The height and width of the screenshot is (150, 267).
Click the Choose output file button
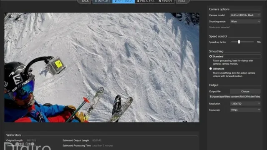tap(245, 91)
